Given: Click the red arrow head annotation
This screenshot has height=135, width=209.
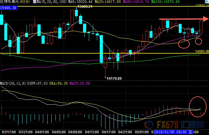Looking at the screenshot, I should 206,19.
